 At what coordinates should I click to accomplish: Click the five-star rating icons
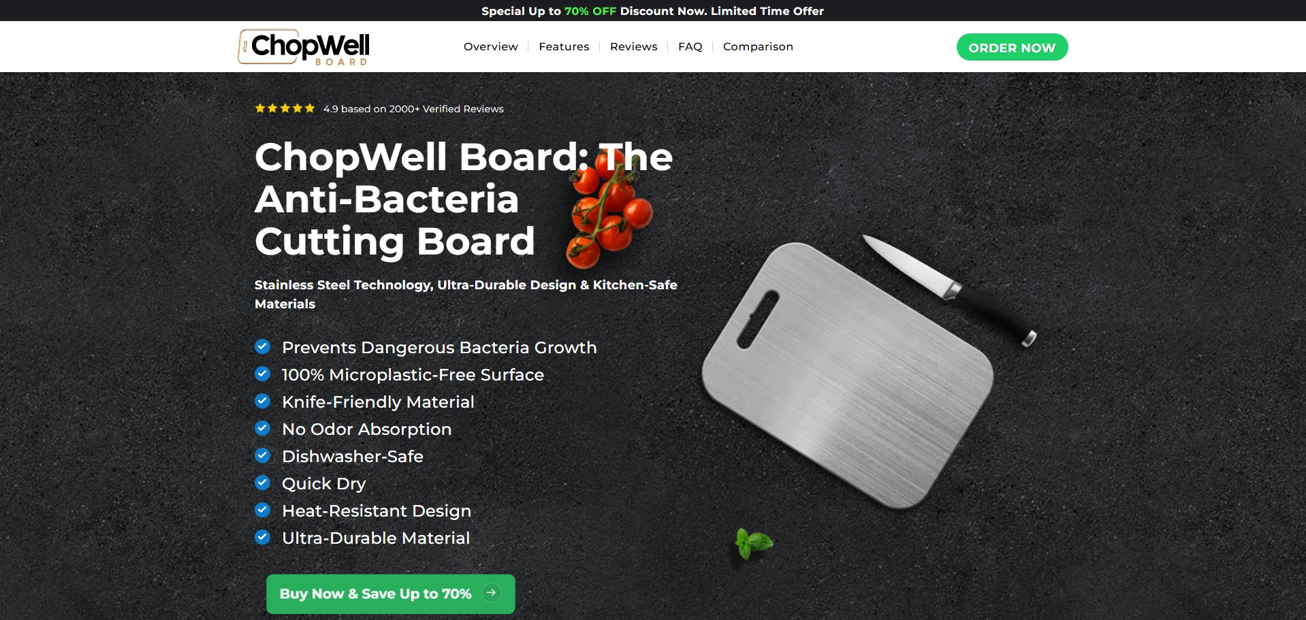tap(285, 108)
